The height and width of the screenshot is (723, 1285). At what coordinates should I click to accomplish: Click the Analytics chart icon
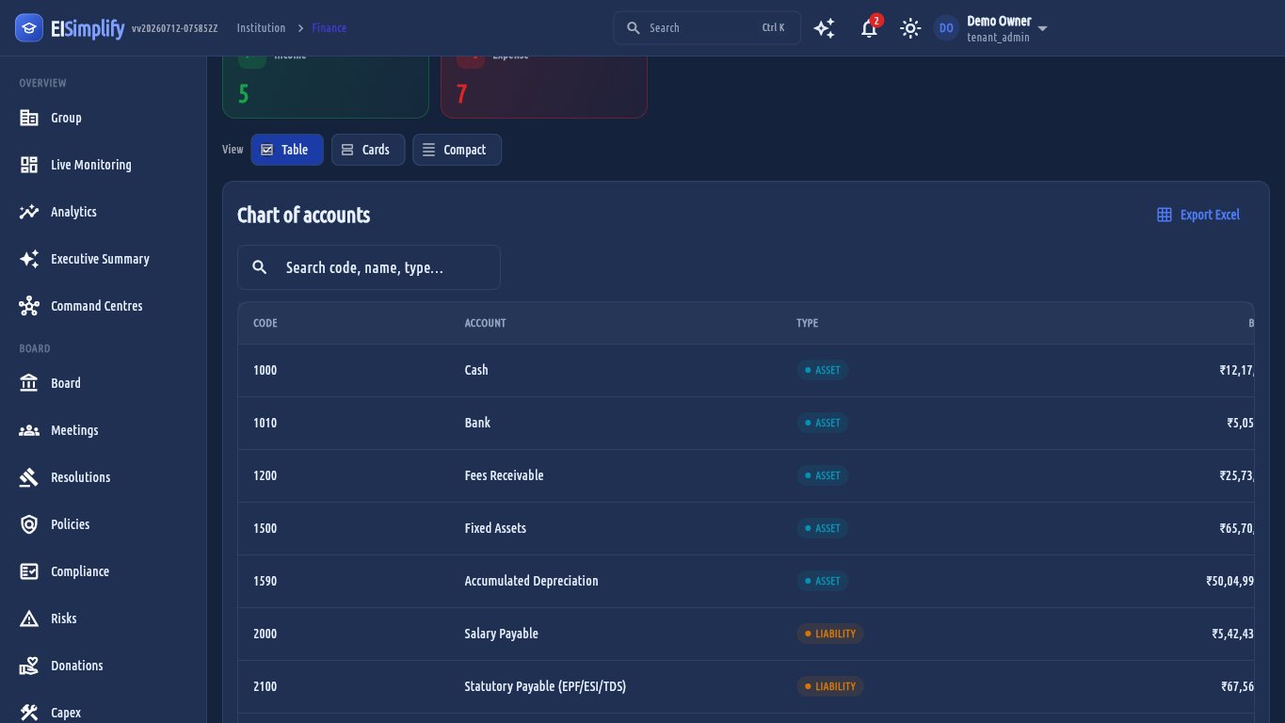click(x=29, y=212)
